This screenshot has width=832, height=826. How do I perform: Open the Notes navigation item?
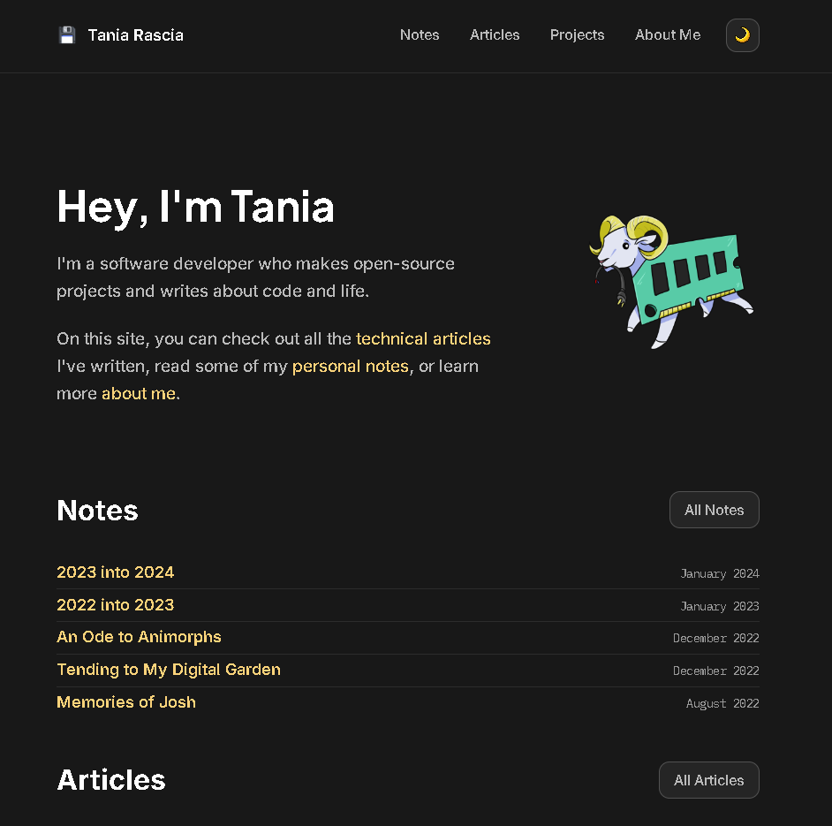click(420, 35)
